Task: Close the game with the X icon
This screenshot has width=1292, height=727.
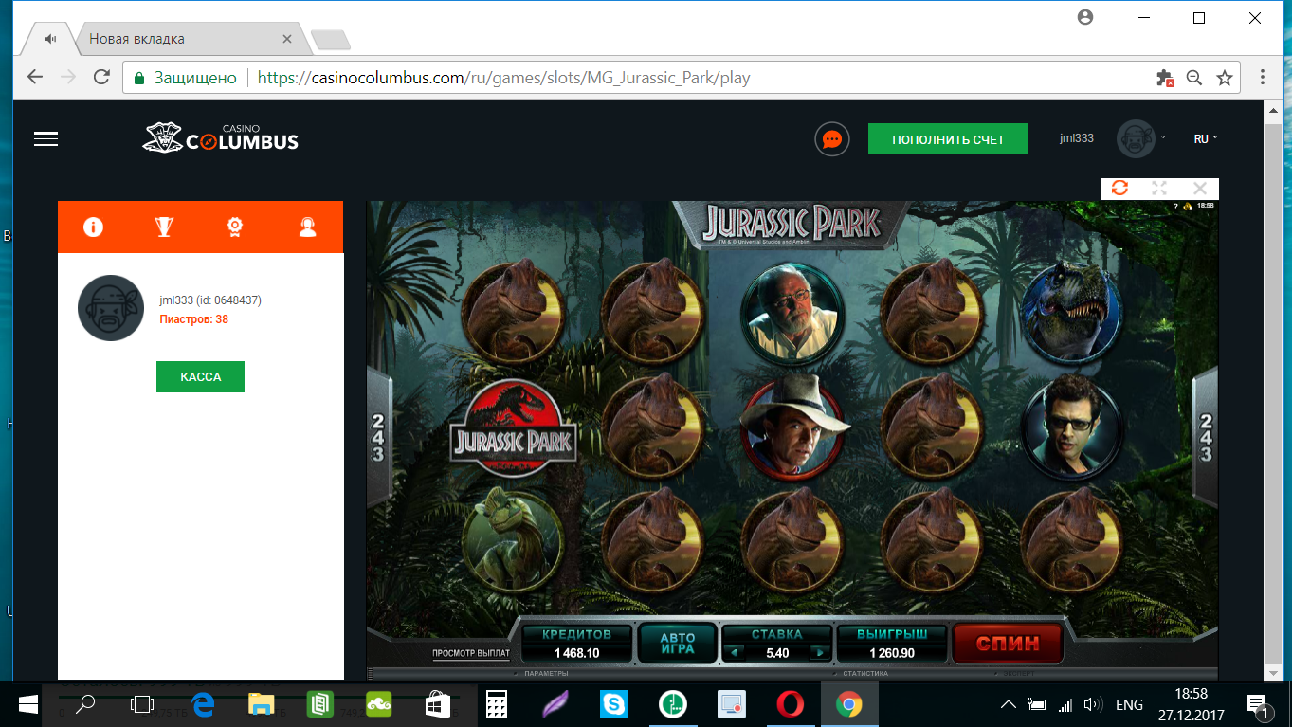Action: coord(1199,188)
